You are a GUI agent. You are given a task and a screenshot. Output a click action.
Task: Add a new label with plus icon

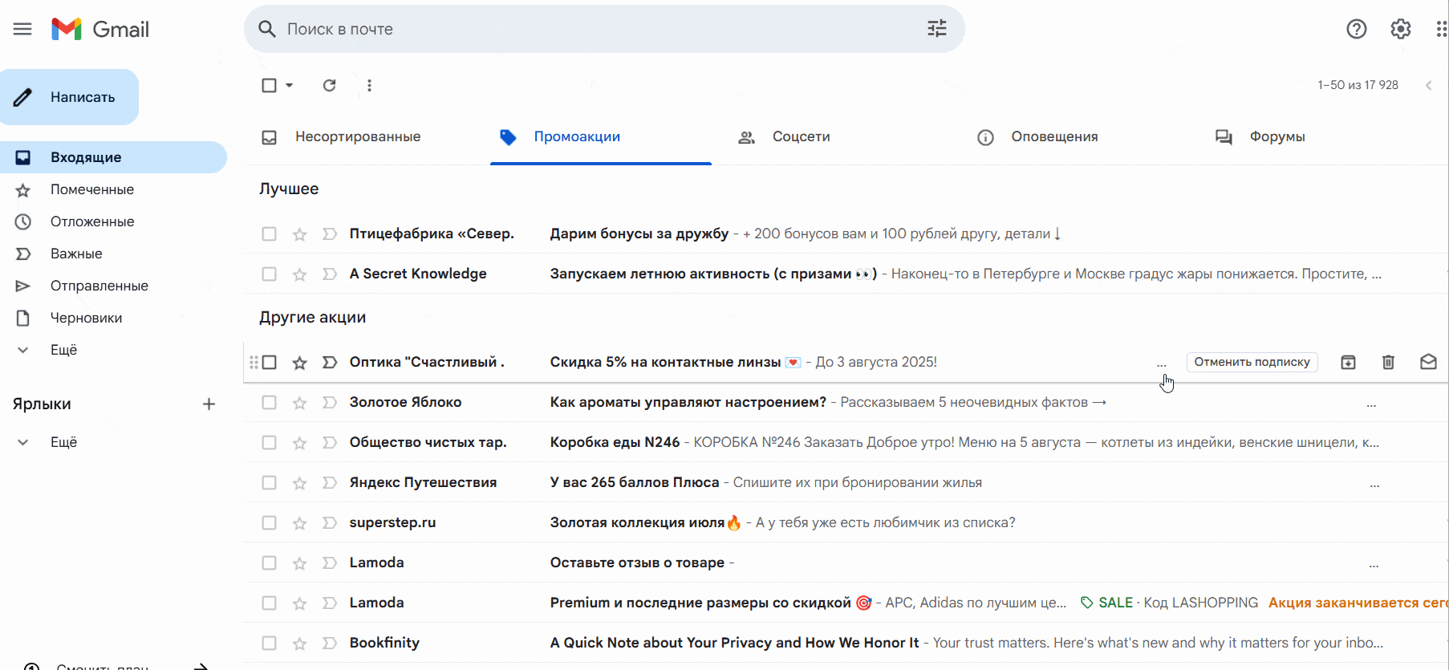click(x=209, y=404)
